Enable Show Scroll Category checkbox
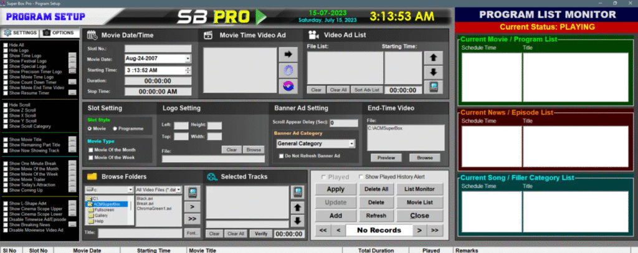 pyautogui.click(x=5, y=126)
